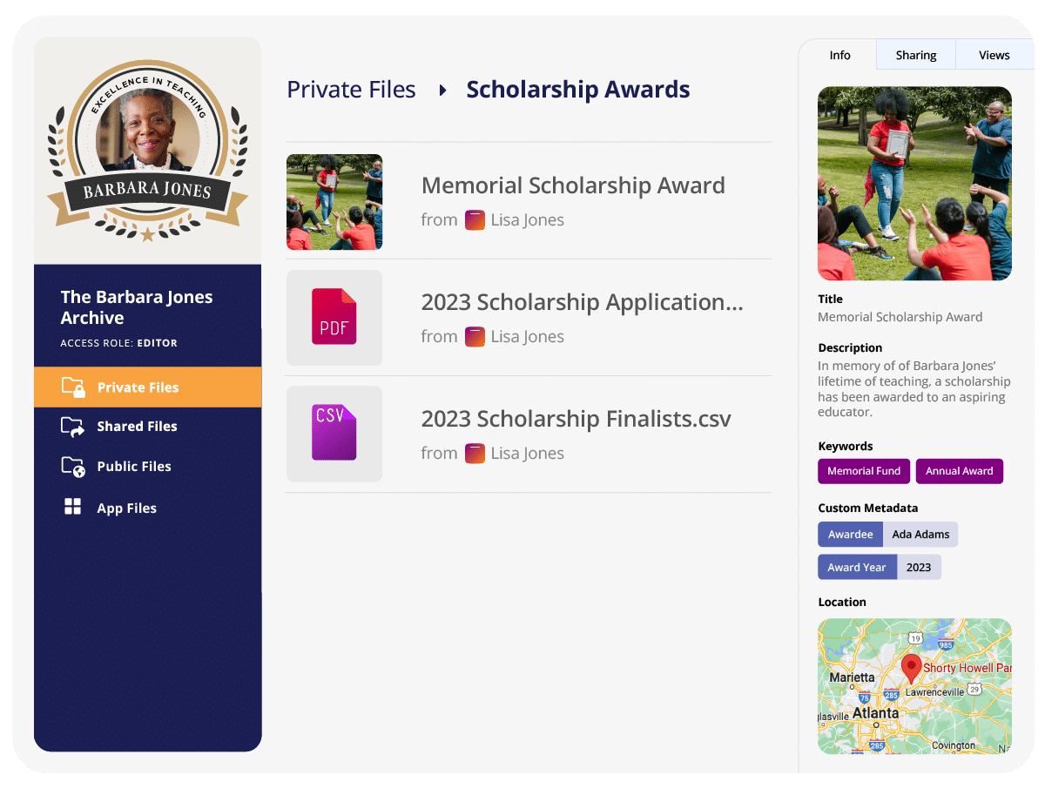The height and width of the screenshot is (788, 1045).
Task: Click the CSV icon for Scholarship Finalists
Action: [x=334, y=434]
